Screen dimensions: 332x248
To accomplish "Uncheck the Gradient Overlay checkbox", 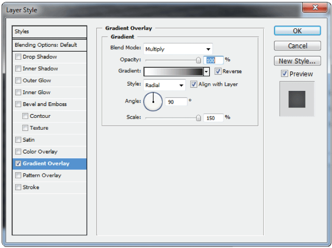I will (18, 163).
